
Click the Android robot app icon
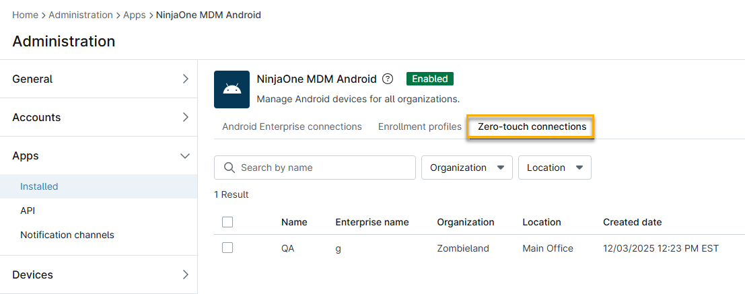(232, 89)
